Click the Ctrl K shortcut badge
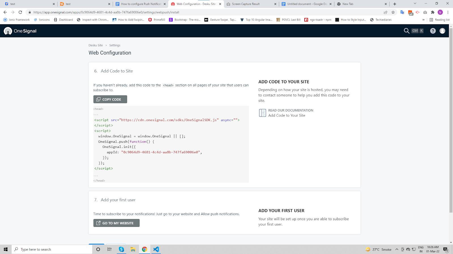This screenshot has width=453, height=254. pyautogui.click(x=418, y=31)
